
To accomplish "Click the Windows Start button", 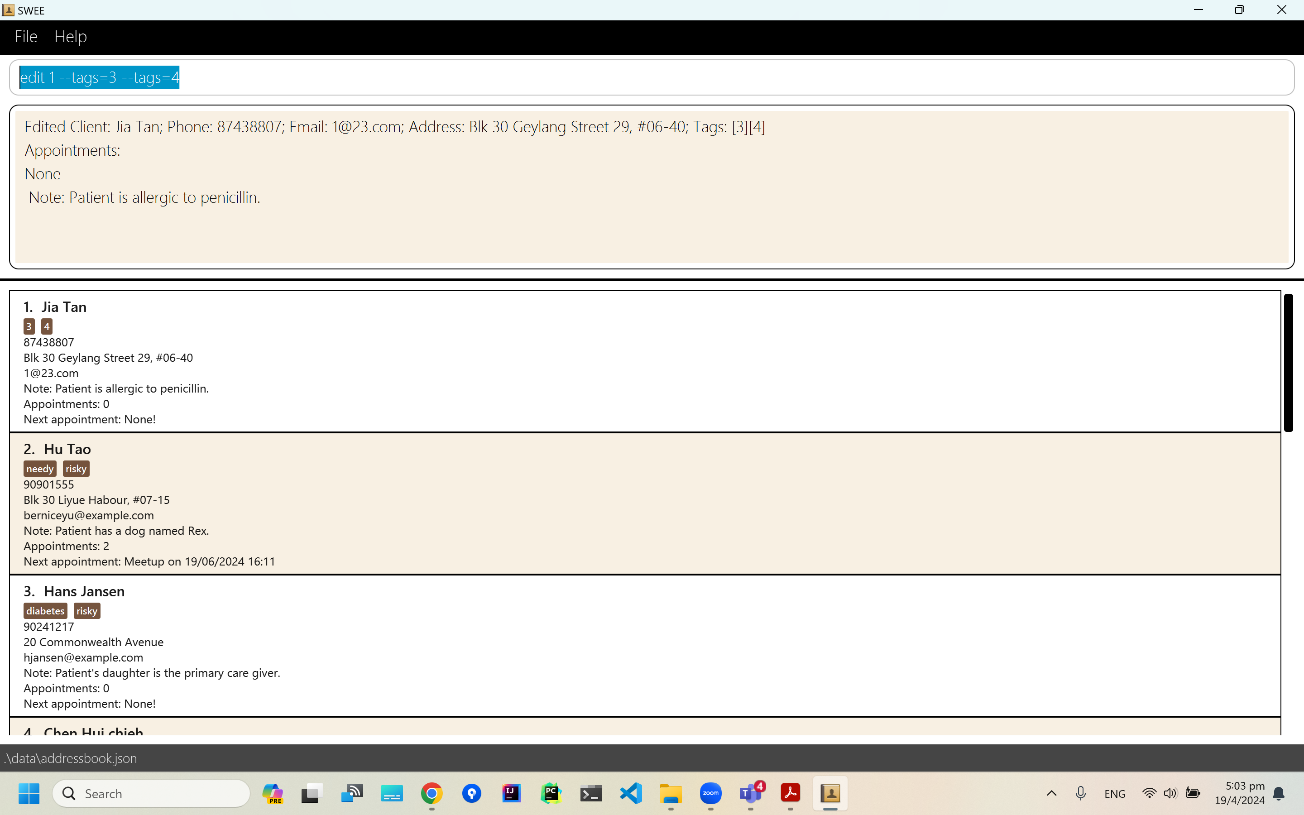I will (29, 793).
